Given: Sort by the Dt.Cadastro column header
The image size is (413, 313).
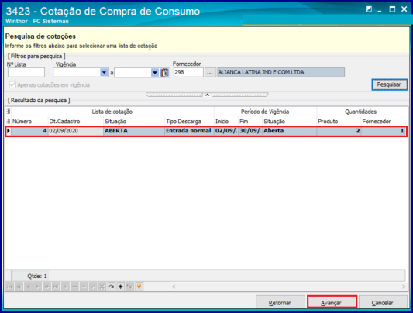Looking at the screenshot, I should (x=76, y=122).
